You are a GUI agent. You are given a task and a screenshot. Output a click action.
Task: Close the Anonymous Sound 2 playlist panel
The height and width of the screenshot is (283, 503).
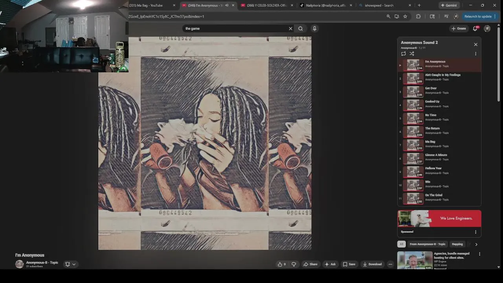pos(475,44)
